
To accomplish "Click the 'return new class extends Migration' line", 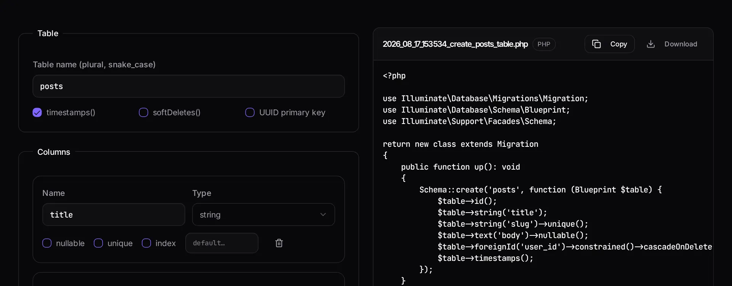I will pos(461,144).
